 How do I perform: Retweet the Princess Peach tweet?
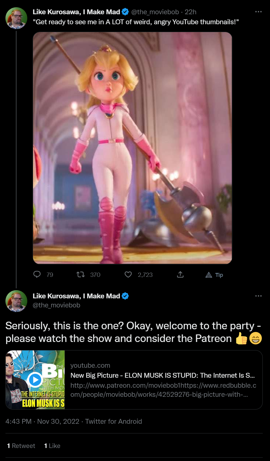pos(80,274)
